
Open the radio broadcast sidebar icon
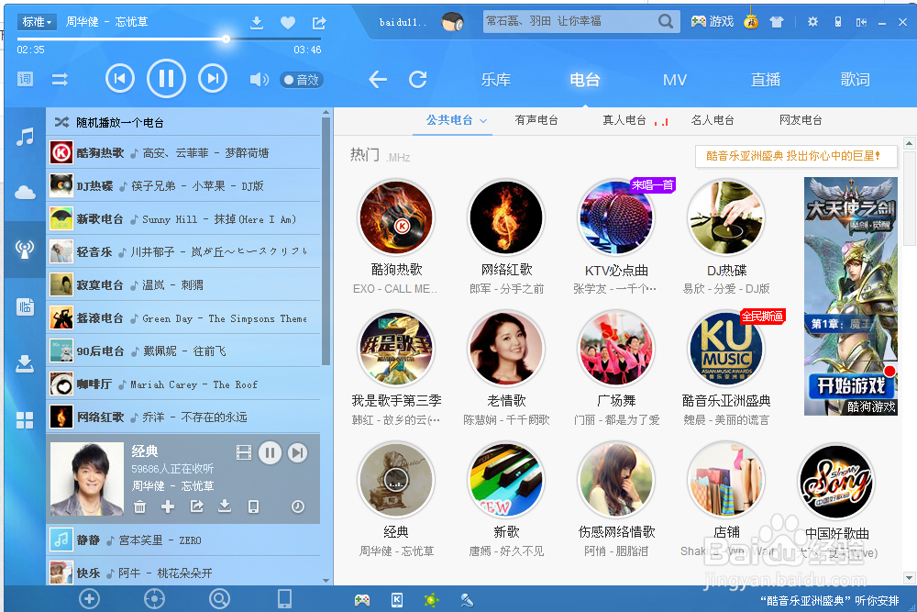pos(25,250)
